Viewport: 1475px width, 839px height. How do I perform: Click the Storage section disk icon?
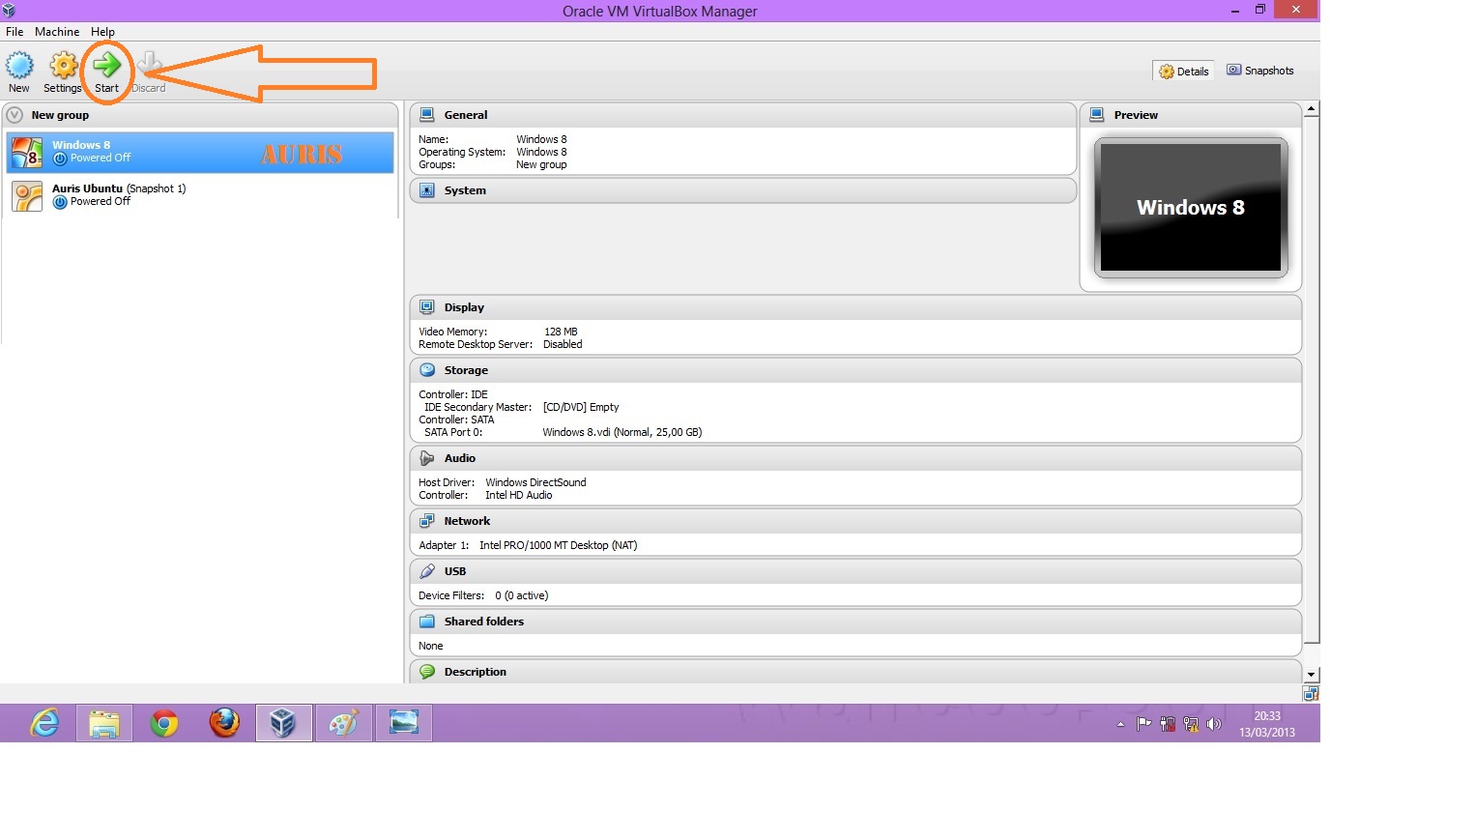[x=427, y=370]
